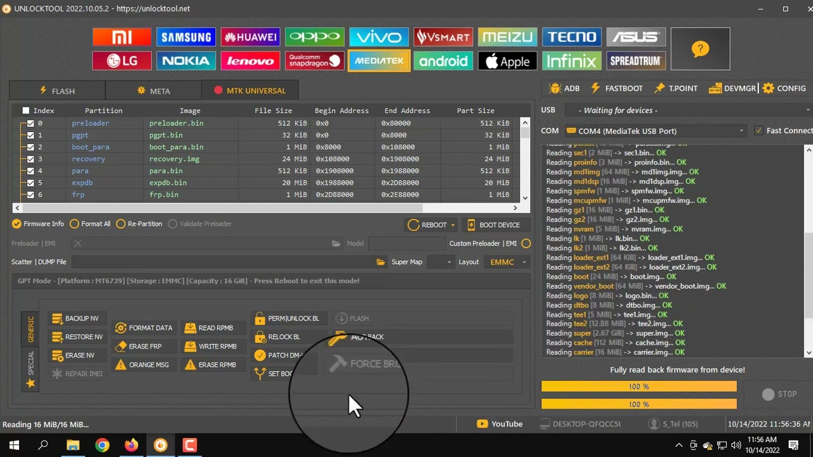Select the Meizu brand logo
This screenshot has height=457, width=813.
coord(507,37)
